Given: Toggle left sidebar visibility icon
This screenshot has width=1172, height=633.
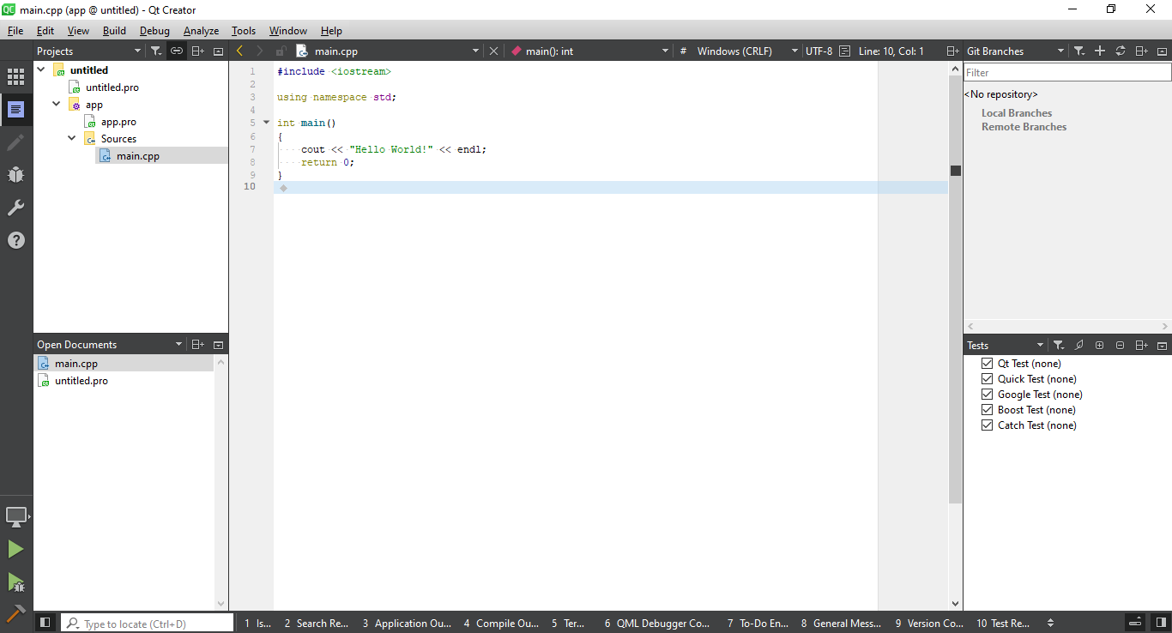Looking at the screenshot, I should click(45, 623).
